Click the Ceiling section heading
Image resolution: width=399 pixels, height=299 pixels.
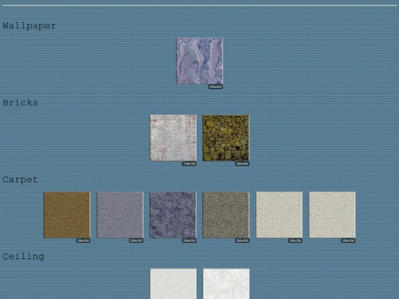click(24, 256)
